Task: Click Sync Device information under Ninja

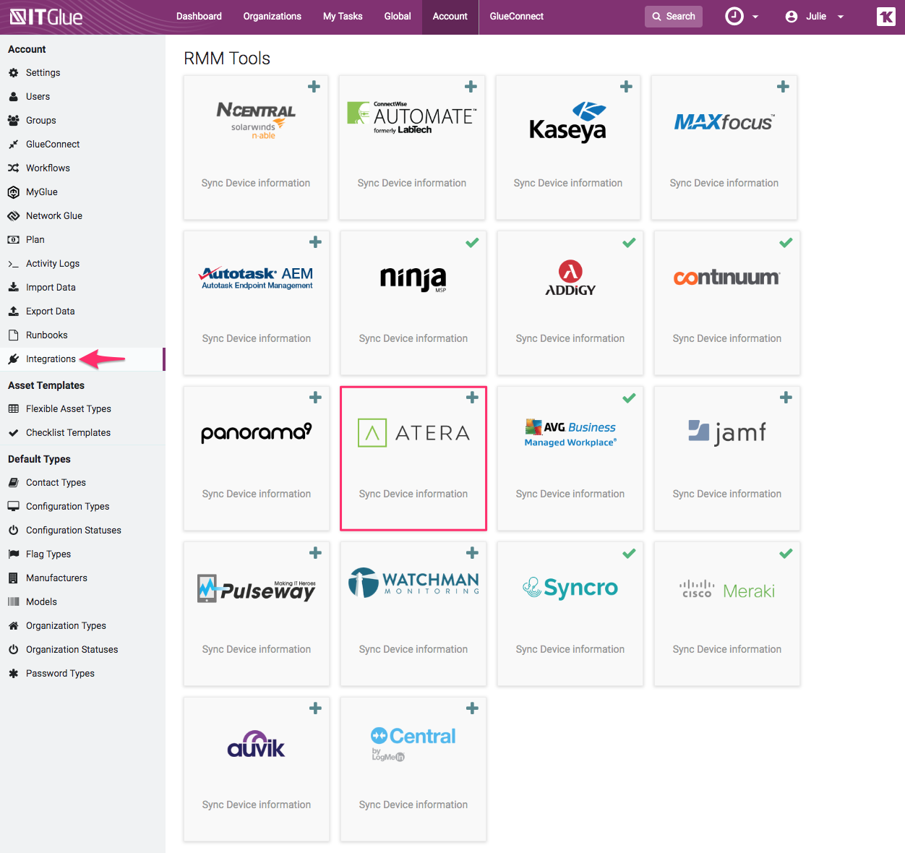Action: tap(413, 338)
